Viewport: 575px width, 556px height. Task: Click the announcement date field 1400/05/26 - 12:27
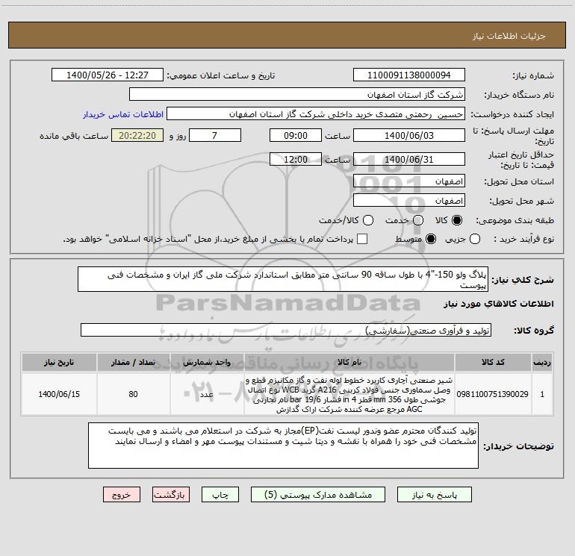[x=108, y=75]
